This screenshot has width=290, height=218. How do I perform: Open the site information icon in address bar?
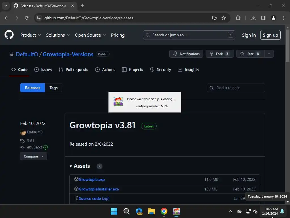tap(39, 18)
